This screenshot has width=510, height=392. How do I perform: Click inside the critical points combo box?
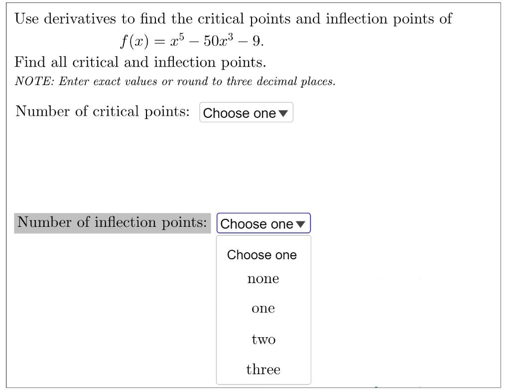point(239,113)
